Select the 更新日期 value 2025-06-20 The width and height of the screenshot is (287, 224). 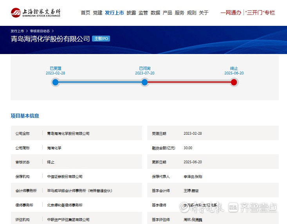point(193,162)
